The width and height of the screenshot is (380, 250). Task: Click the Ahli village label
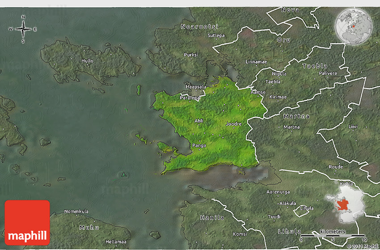click(x=198, y=121)
